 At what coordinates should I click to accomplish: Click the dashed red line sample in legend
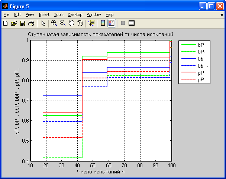click(189, 79)
